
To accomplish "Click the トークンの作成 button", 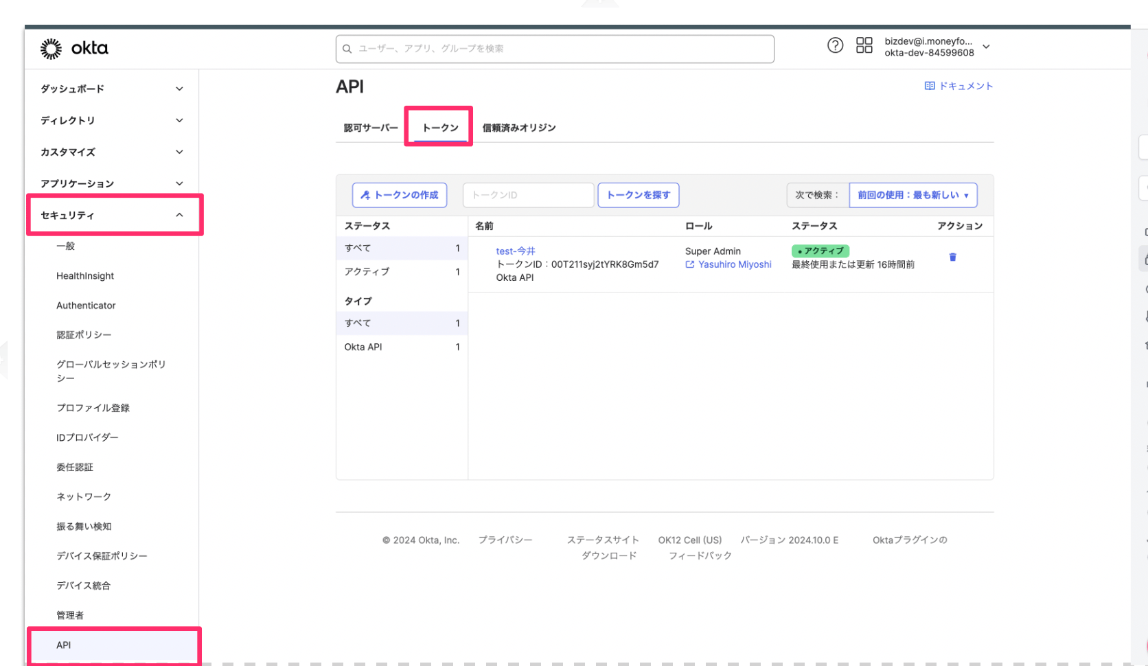I will click(x=400, y=195).
